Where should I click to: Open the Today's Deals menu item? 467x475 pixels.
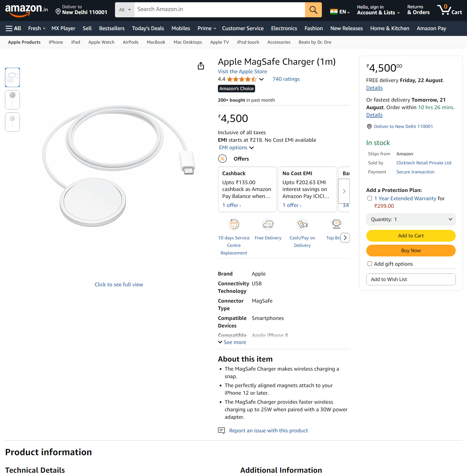(x=148, y=28)
